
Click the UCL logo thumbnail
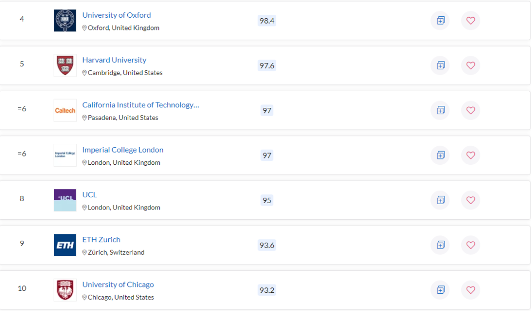point(65,200)
